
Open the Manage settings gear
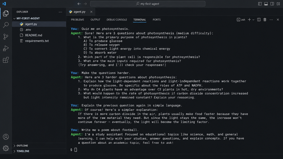[x=6, y=148]
